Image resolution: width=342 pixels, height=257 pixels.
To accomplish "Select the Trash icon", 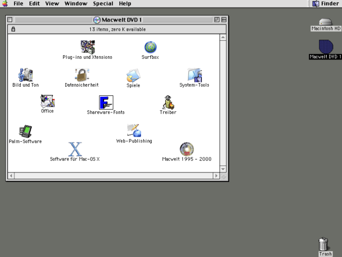I will coord(323,244).
